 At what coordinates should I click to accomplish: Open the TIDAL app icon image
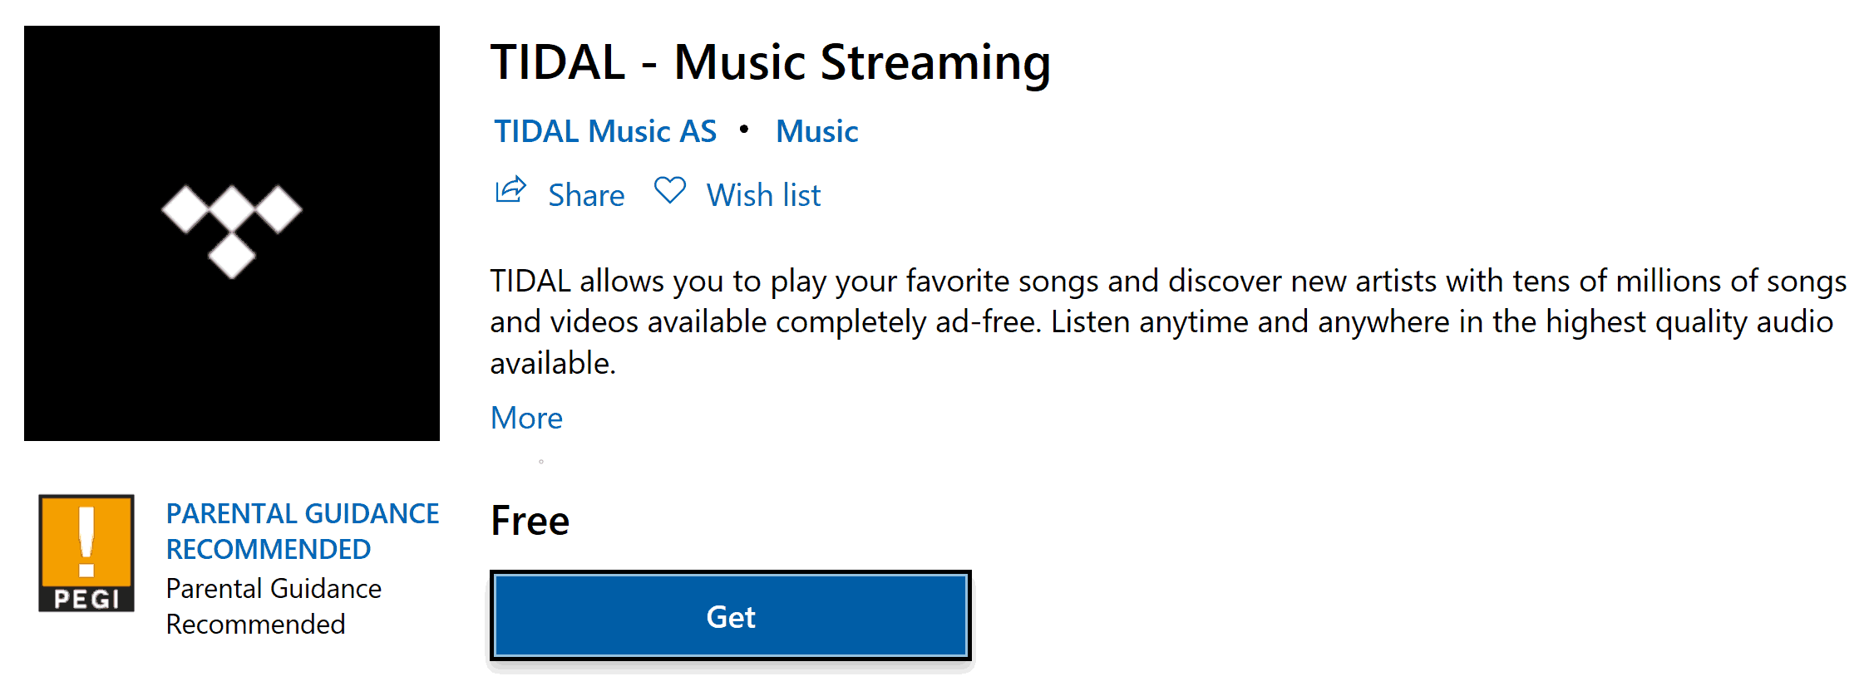click(x=233, y=233)
